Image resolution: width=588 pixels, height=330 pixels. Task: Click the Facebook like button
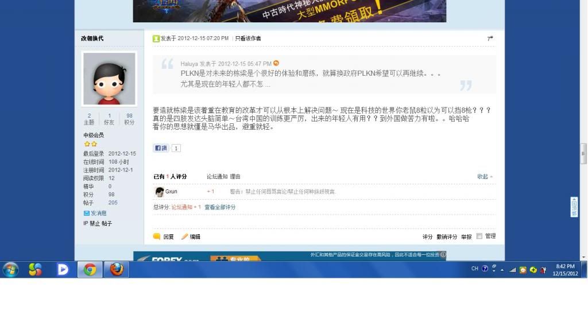[161, 148]
